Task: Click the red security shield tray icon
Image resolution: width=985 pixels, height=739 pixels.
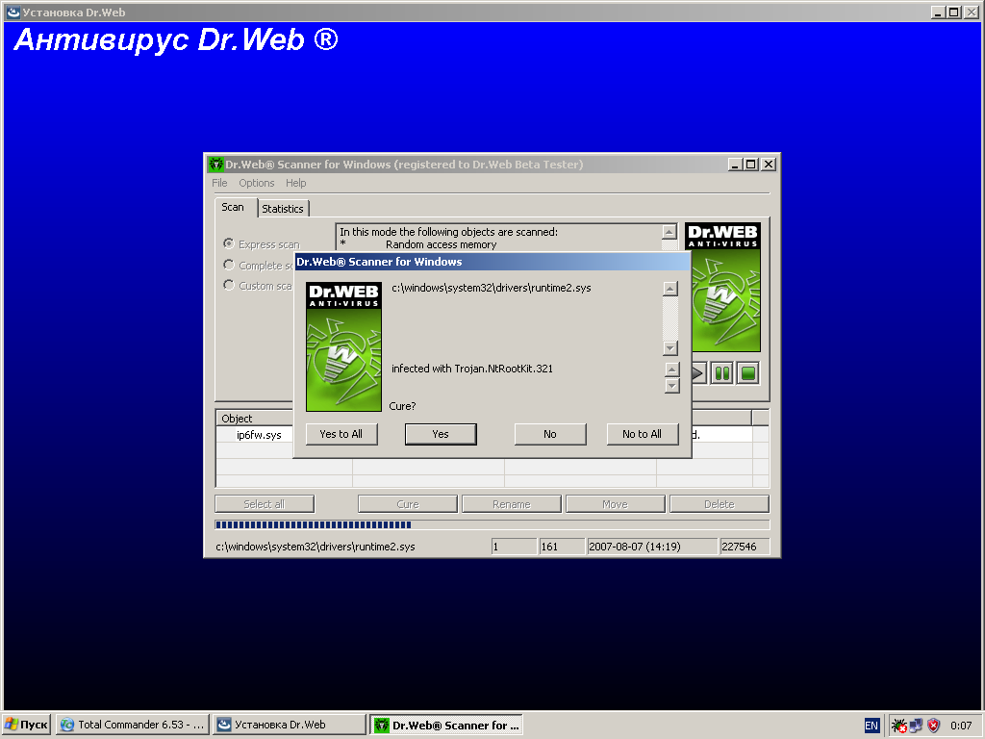Action: coord(933,726)
